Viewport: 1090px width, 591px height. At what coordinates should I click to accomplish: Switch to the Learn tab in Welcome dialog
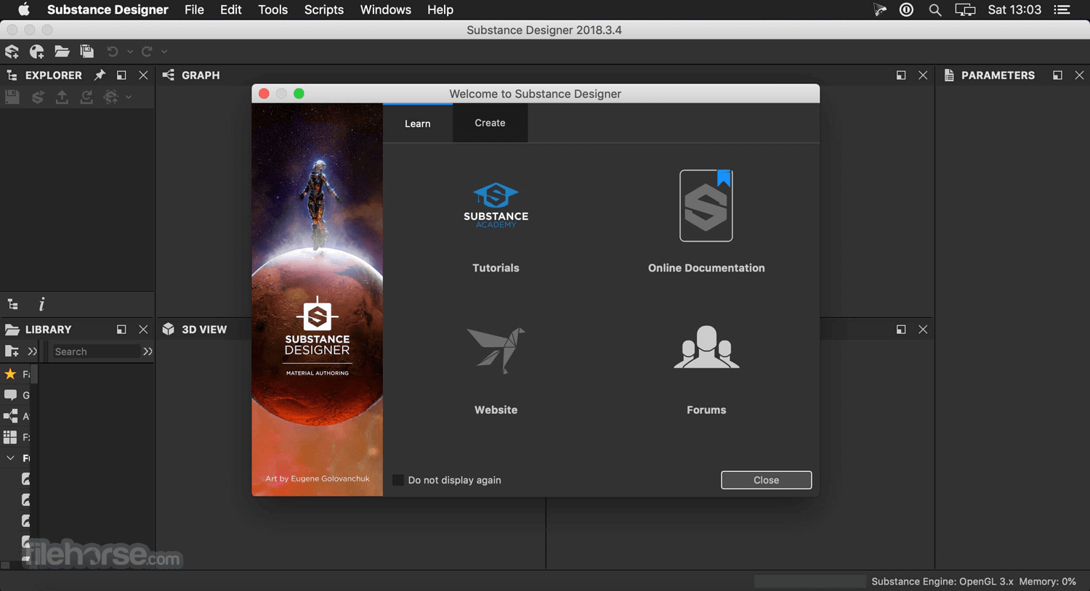418,123
